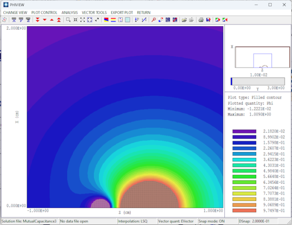Click the zoom in (inward arrows) icon

coord(75,20)
